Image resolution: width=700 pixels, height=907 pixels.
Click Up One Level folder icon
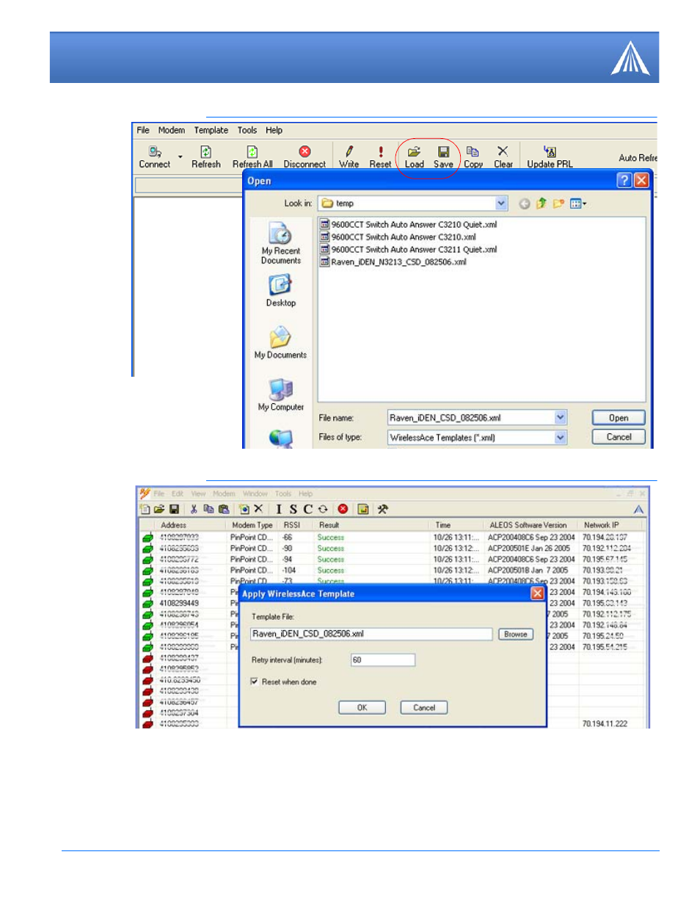tap(542, 203)
